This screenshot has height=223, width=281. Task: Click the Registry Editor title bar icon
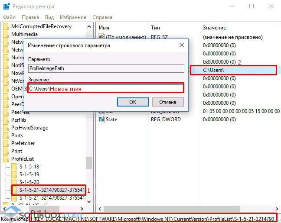(6, 6)
